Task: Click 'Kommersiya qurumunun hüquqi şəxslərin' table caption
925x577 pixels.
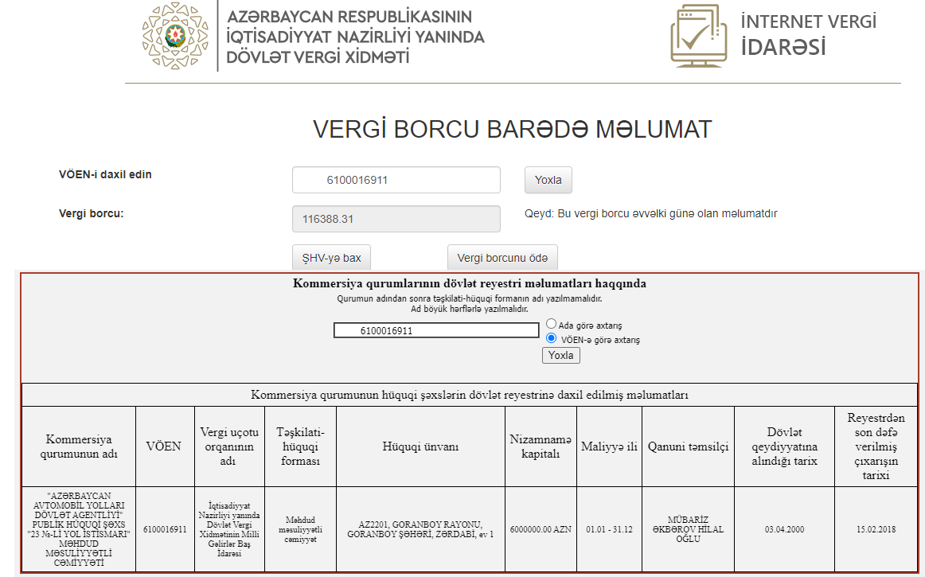Action: [x=470, y=395]
